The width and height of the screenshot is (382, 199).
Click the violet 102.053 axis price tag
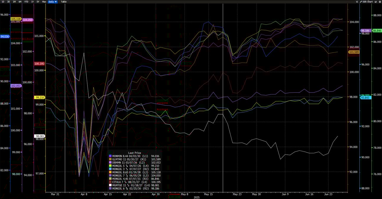click(16, 86)
